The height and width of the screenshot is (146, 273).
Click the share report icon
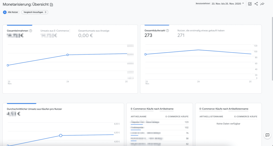coord(256,4)
